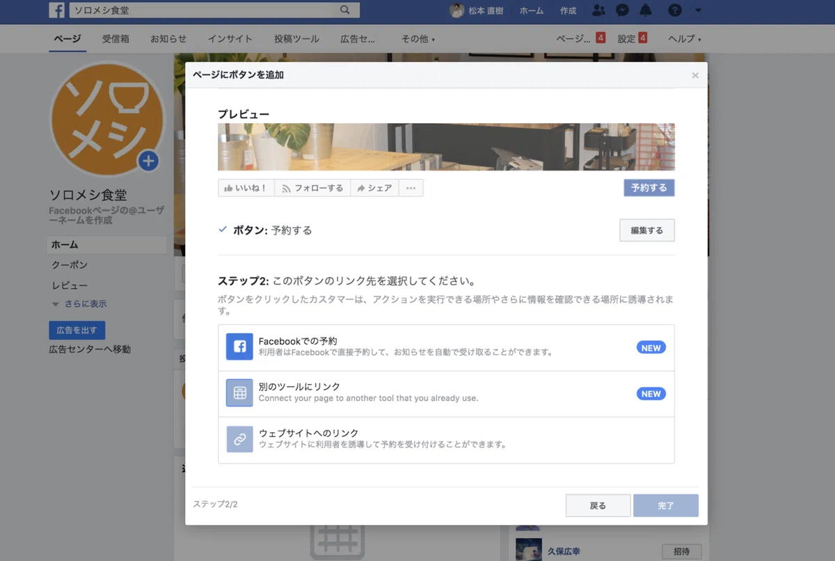Select the ページ tab
This screenshot has width=835, height=561.
[x=67, y=39]
